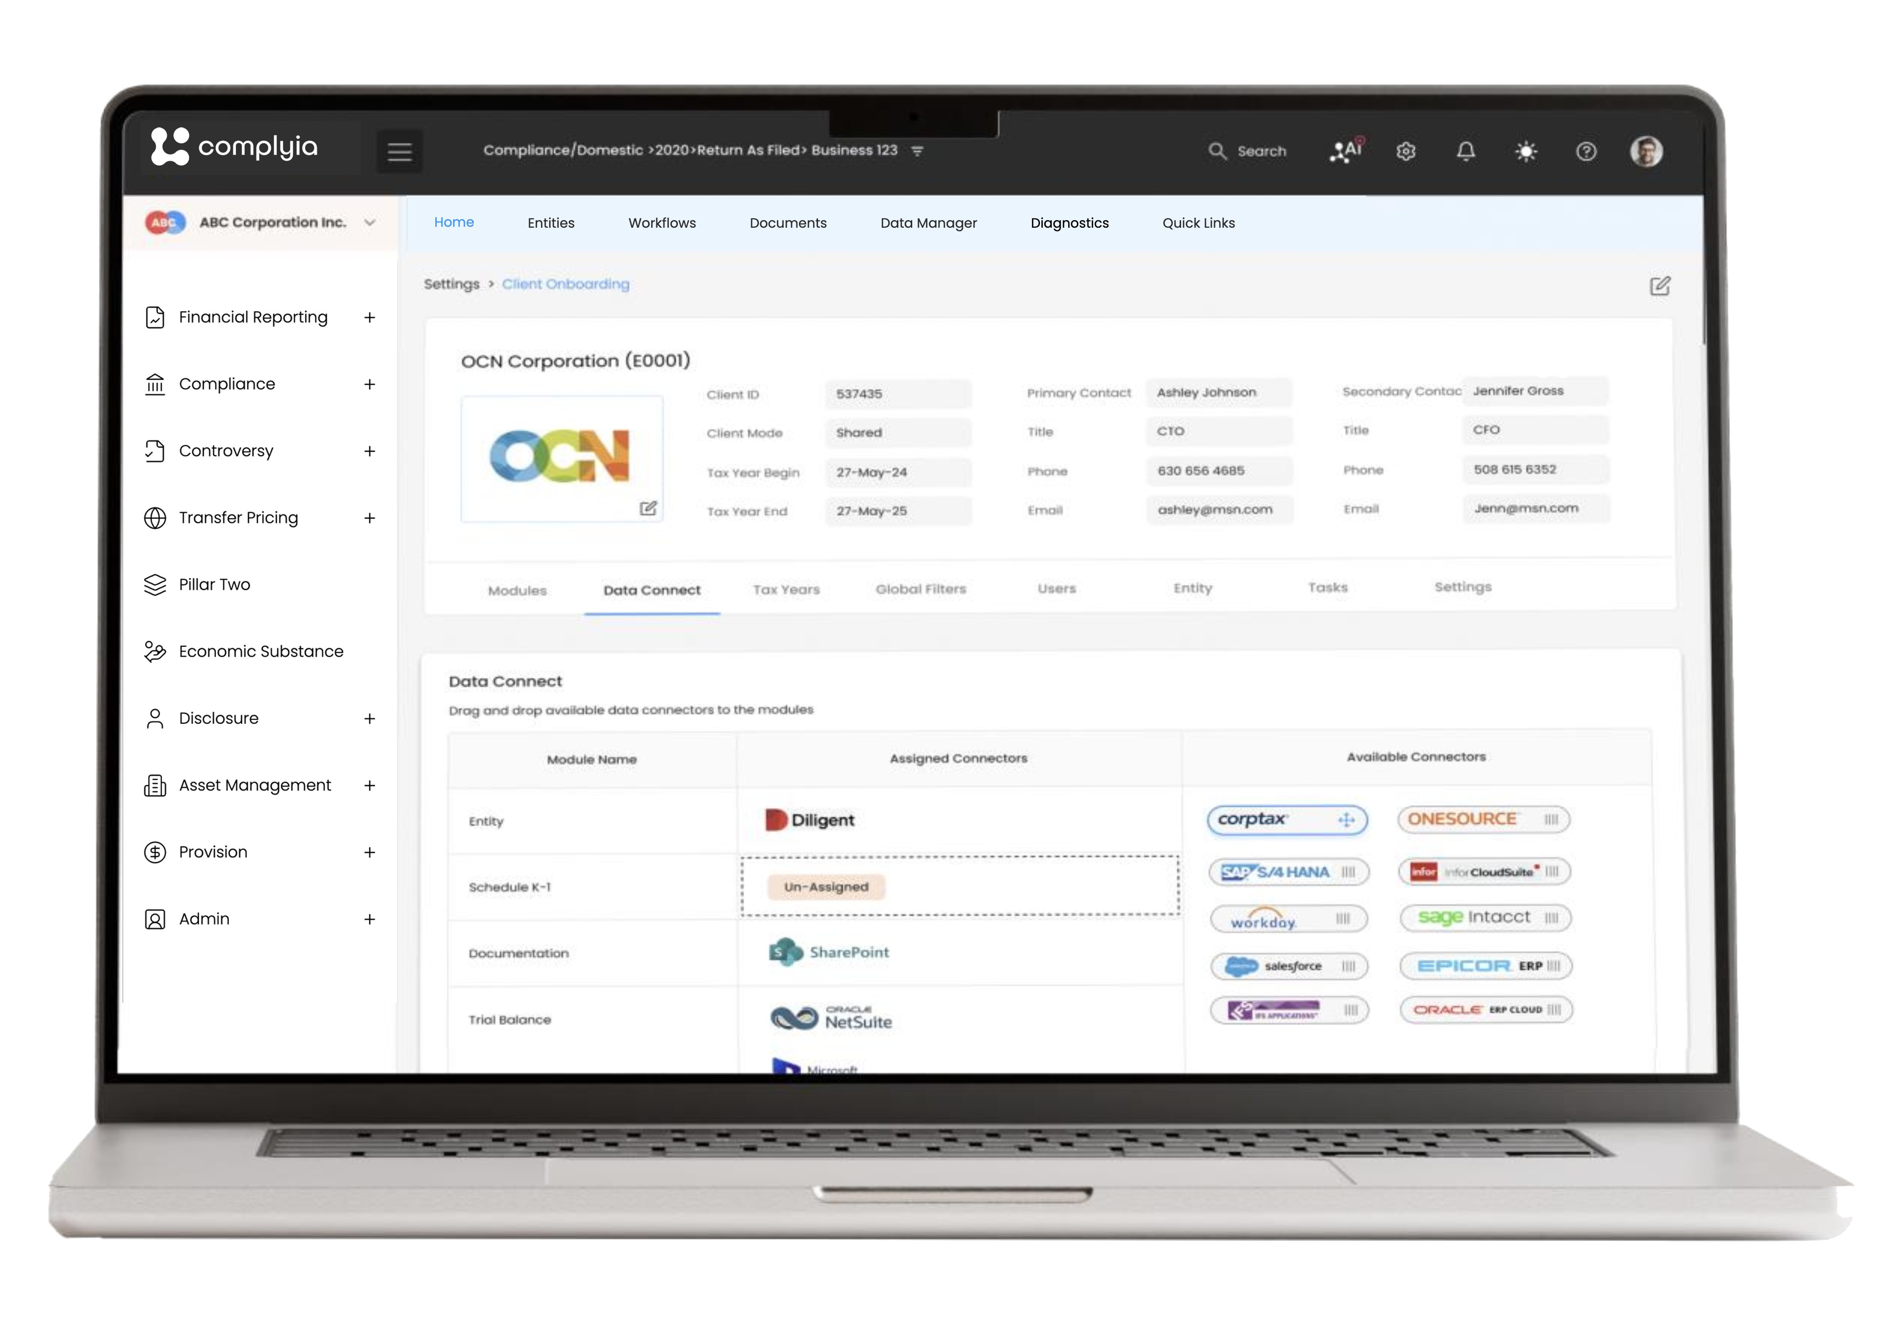
Task: Click the notifications bell icon
Action: pyautogui.click(x=1465, y=152)
